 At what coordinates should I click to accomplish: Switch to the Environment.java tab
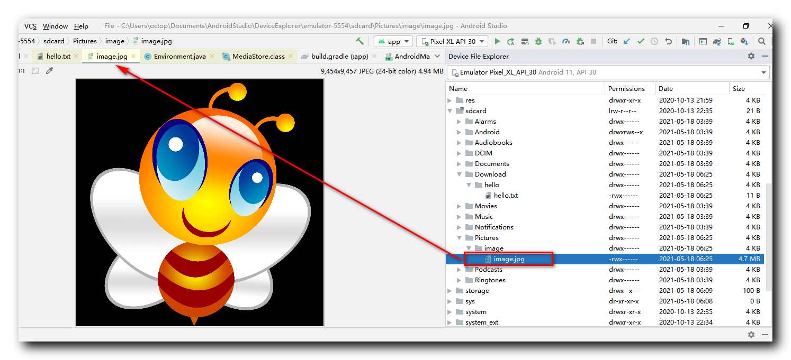179,56
